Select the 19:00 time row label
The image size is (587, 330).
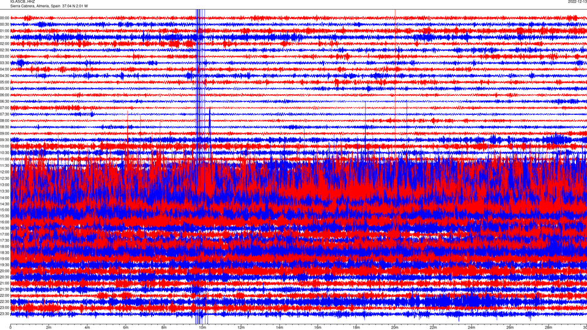[x=5, y=258]
